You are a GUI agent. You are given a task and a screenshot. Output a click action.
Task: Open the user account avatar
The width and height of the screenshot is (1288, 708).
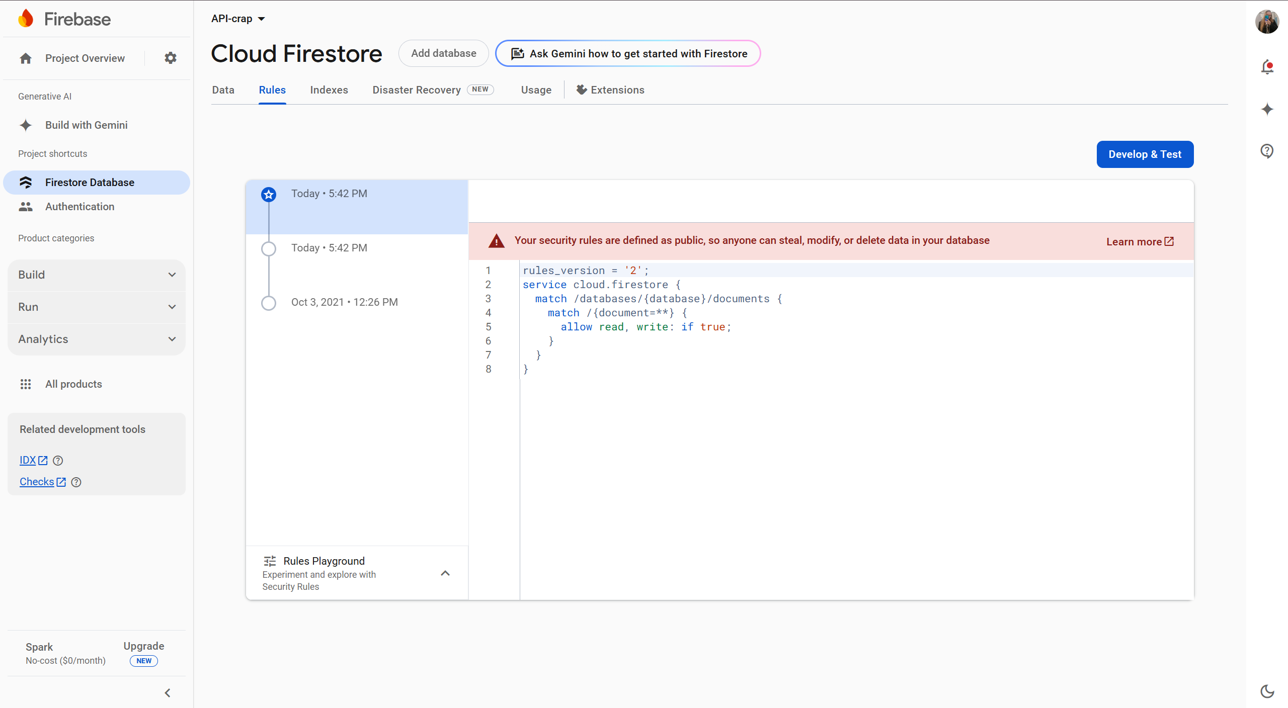click(1267, 22)
